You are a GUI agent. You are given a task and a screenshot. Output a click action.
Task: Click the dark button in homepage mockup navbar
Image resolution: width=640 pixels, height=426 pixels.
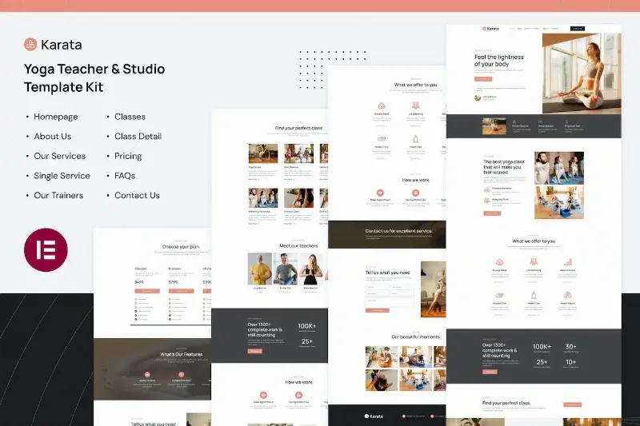pyautogui.click(x=578, y=29)
